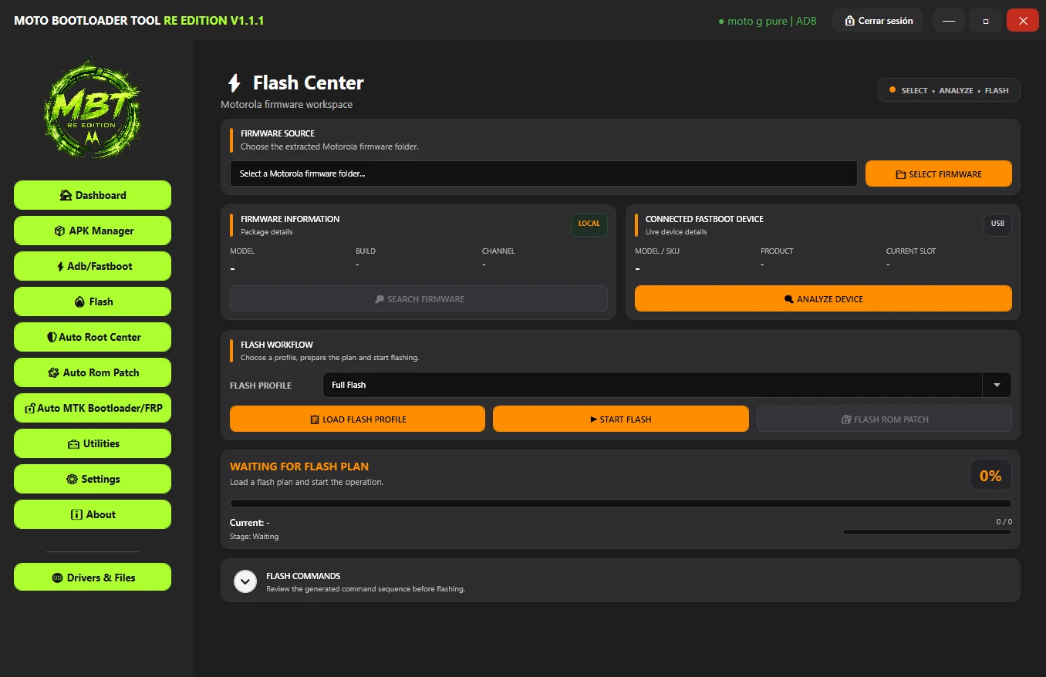Open the Utilities section
Image resolution: width=1046 pixels, height=677 pixels.
(93, 443)
